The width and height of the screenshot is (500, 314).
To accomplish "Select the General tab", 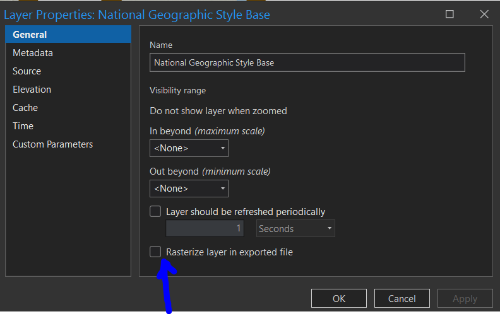I will point(30,35).
